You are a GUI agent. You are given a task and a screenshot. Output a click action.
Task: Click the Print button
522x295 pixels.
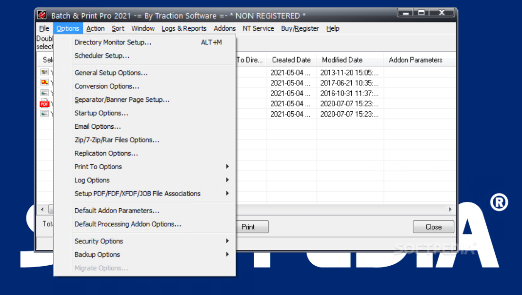tap(252, 227)
